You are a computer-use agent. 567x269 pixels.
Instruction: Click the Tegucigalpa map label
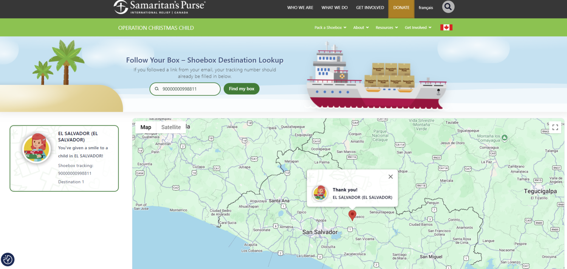click(541, 191)
